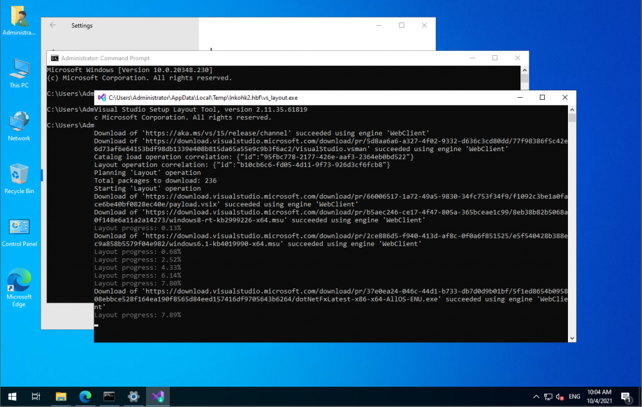Viewport: 642px width, 407px height.
Task: Open network status tray icon
Action: coord(548,396)
